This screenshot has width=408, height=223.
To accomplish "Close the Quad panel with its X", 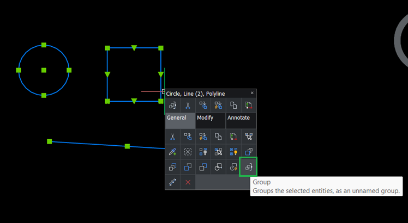I will click(252, 93).
